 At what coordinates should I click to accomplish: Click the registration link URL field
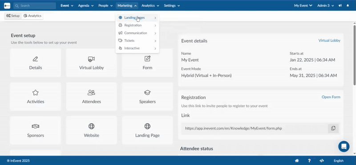coord(255,129)
